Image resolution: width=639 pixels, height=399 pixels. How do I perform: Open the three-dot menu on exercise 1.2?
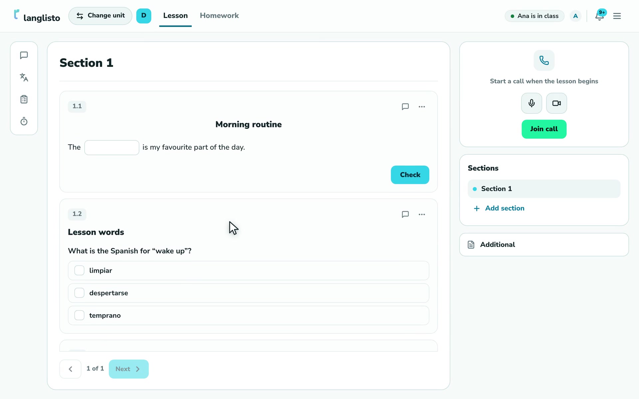tap(422, 214)
